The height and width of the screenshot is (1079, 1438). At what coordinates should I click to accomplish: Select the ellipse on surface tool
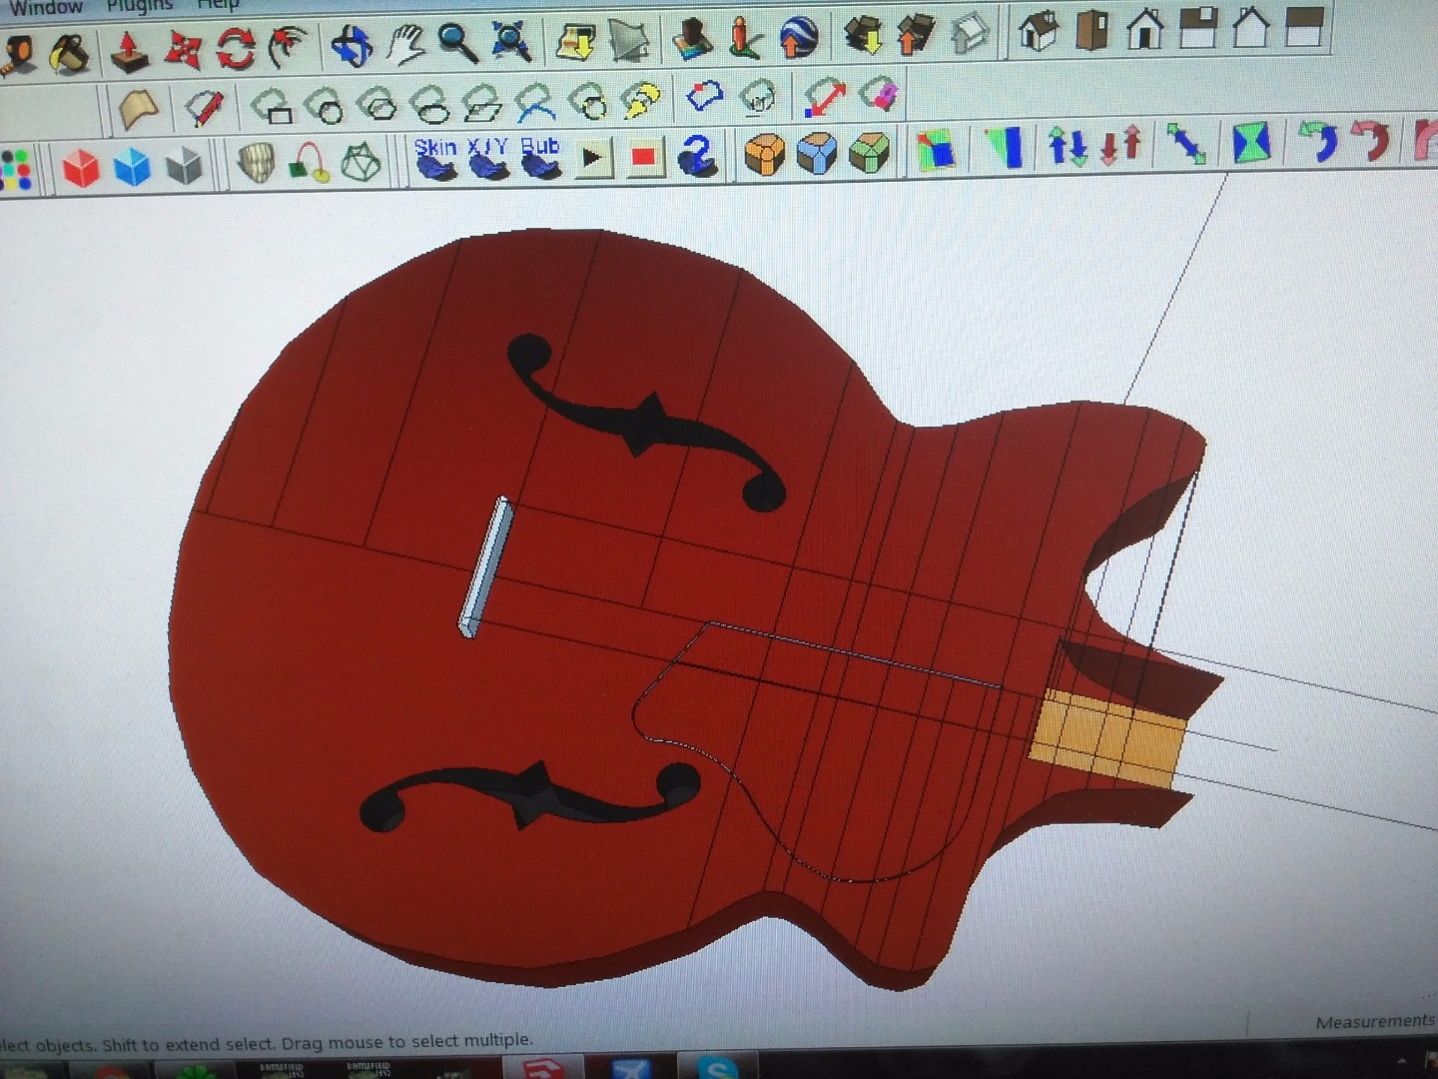click(x=429, y=102)
